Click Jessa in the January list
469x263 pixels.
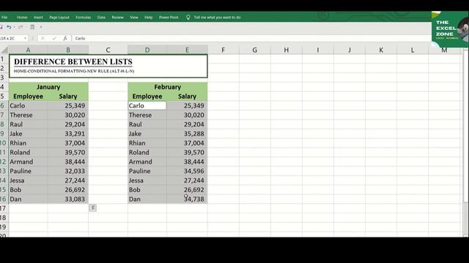[x=28, y=180]
